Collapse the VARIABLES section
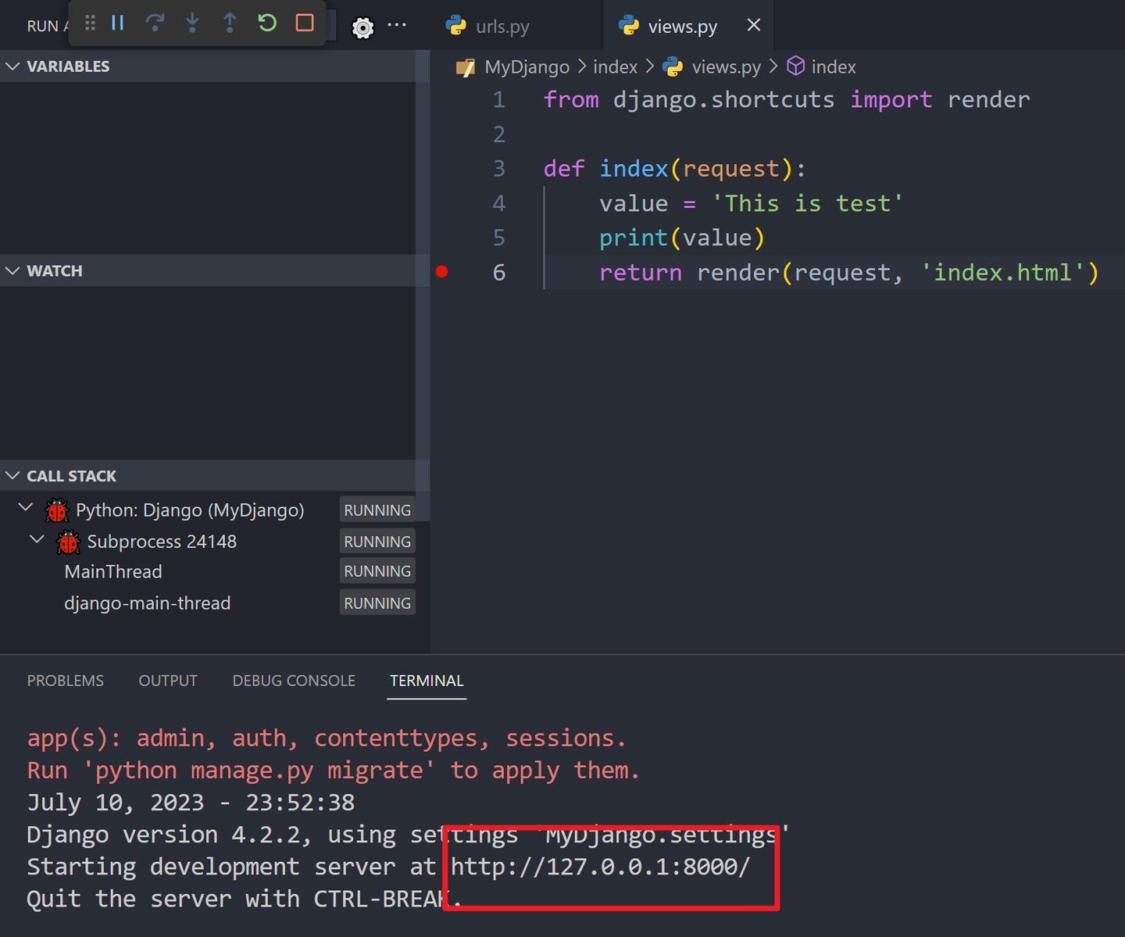The width and height of the screenshot is (1125, 937). click(x=13, y=66)
